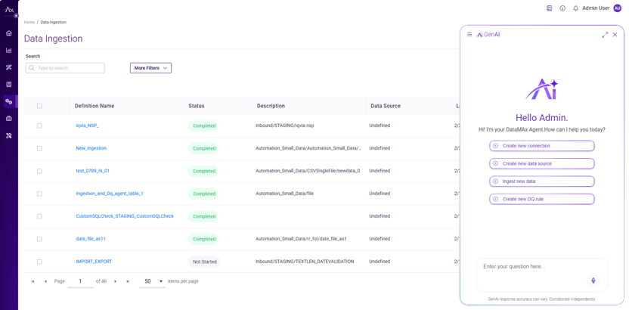Click the notification bell icon
629x310 pixels.
pos(575,8)
